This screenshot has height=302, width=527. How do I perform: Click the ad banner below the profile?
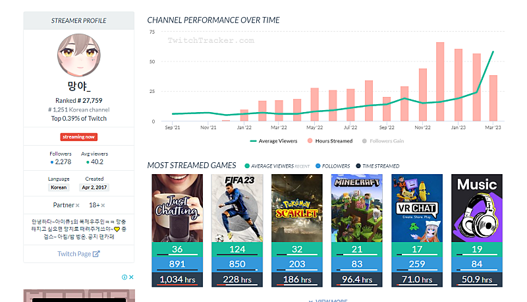point(79,295)
